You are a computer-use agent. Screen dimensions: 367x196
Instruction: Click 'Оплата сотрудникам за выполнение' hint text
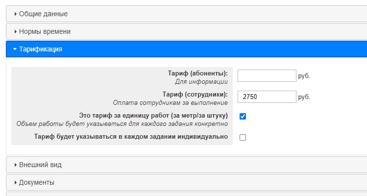[171, 103]
